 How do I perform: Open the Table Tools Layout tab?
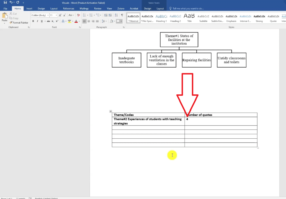tap(160, 9)
